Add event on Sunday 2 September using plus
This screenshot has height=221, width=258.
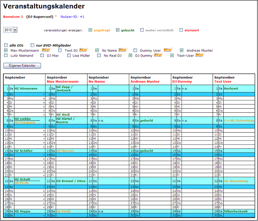click(x=43, y=95)
